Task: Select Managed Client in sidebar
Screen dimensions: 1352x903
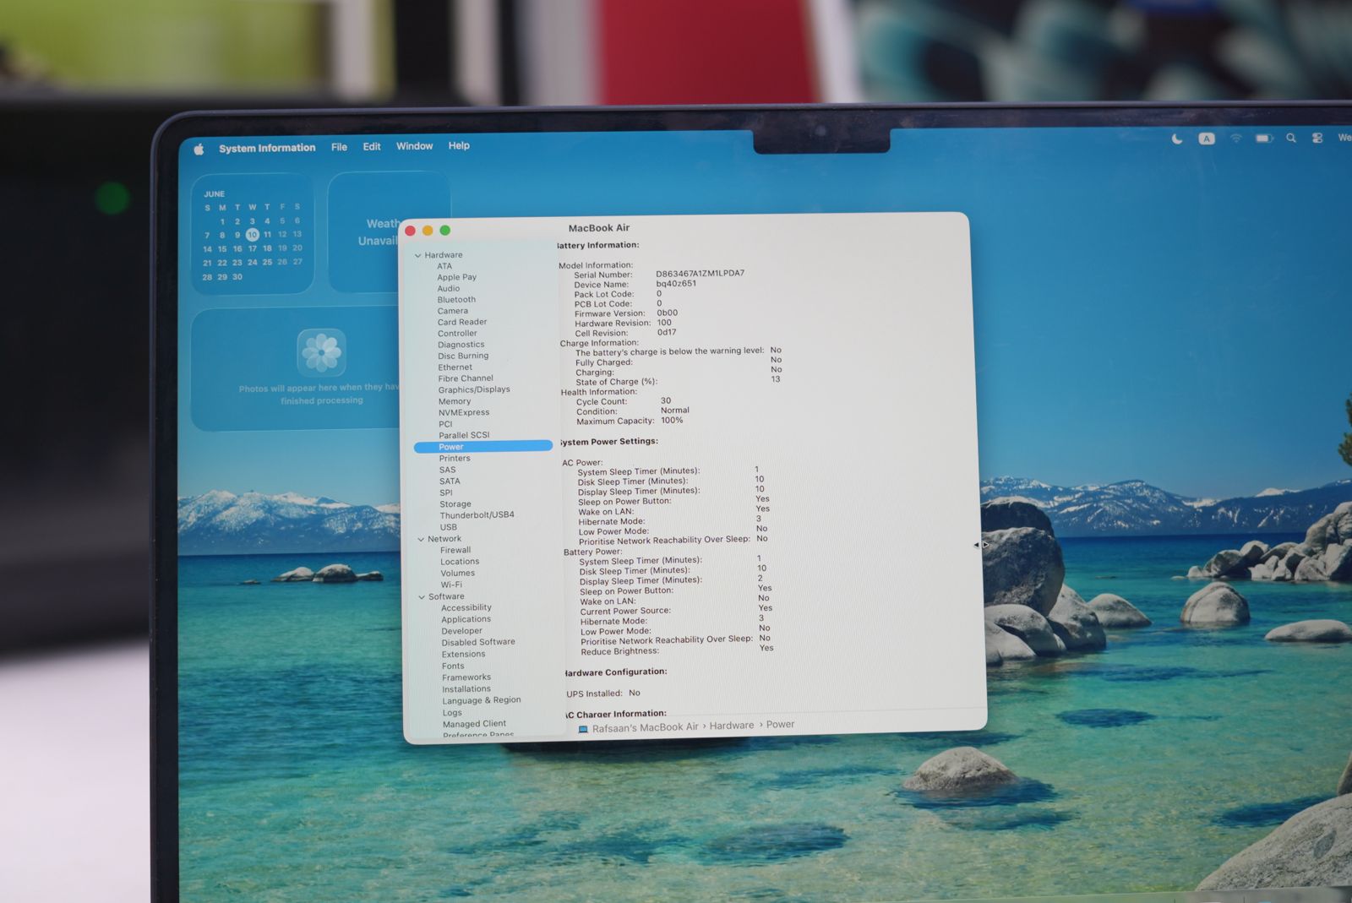Action: pyautogui.click(x=474, y=724)
